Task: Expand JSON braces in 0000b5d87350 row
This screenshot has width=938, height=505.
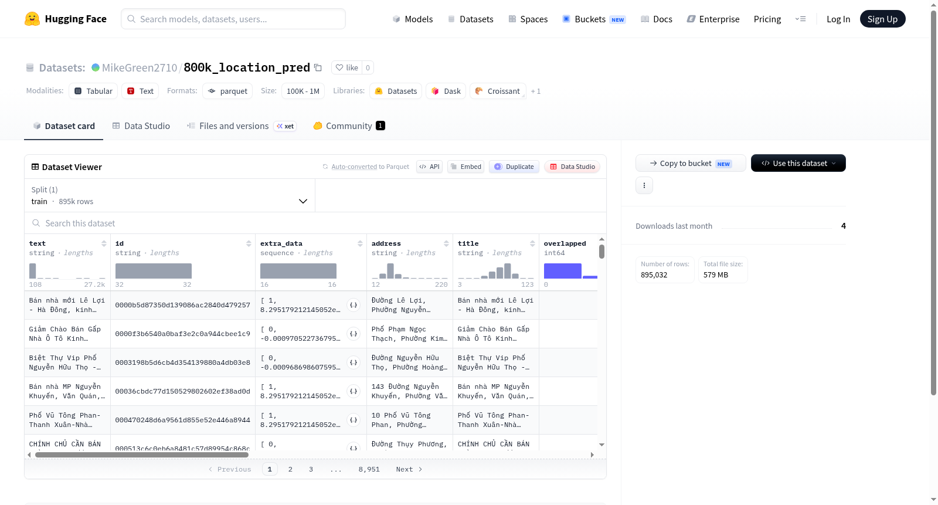Action: (x=354, y=305)
